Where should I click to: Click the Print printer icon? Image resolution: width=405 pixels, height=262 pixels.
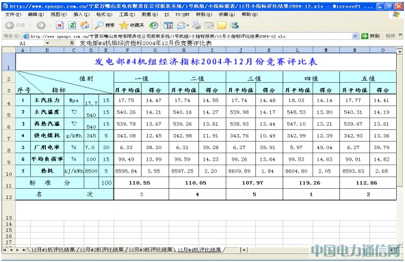click(x=197, y=25)
